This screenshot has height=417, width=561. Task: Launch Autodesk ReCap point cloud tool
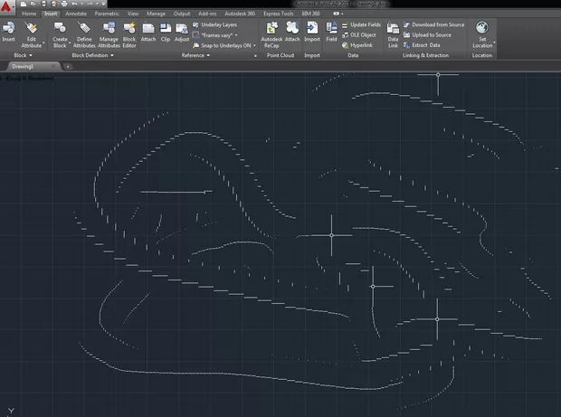pyautogui.click(x=271, y=30)
